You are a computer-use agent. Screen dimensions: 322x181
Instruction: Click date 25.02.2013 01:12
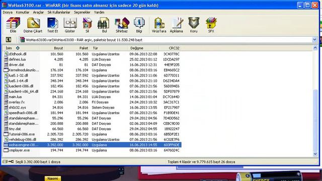(143, 59)
